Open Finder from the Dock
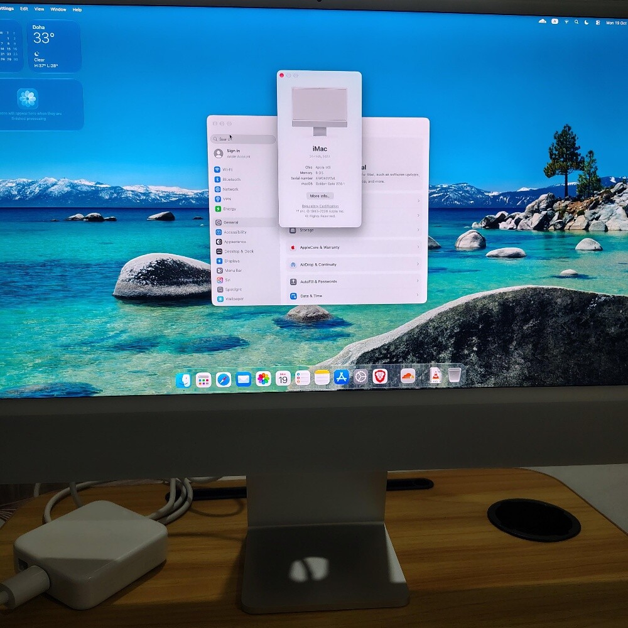The image size is (628, 628). [x=183, y=380]
